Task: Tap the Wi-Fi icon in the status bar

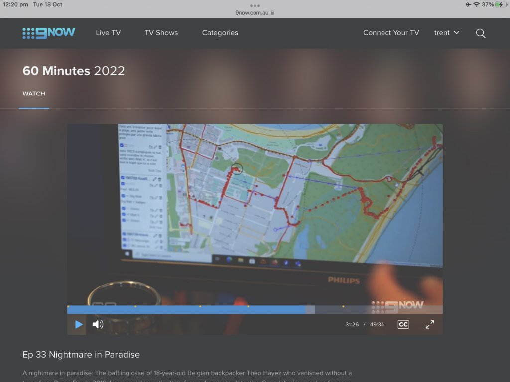Action: [476, 5]
